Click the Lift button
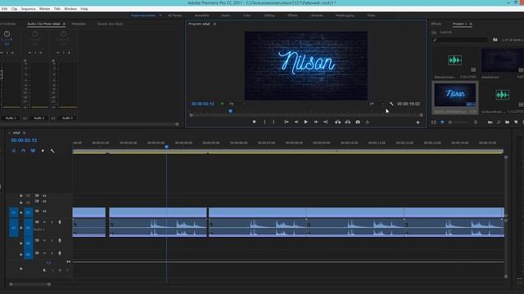The image size is (524, 294). [x=338, y=122]
